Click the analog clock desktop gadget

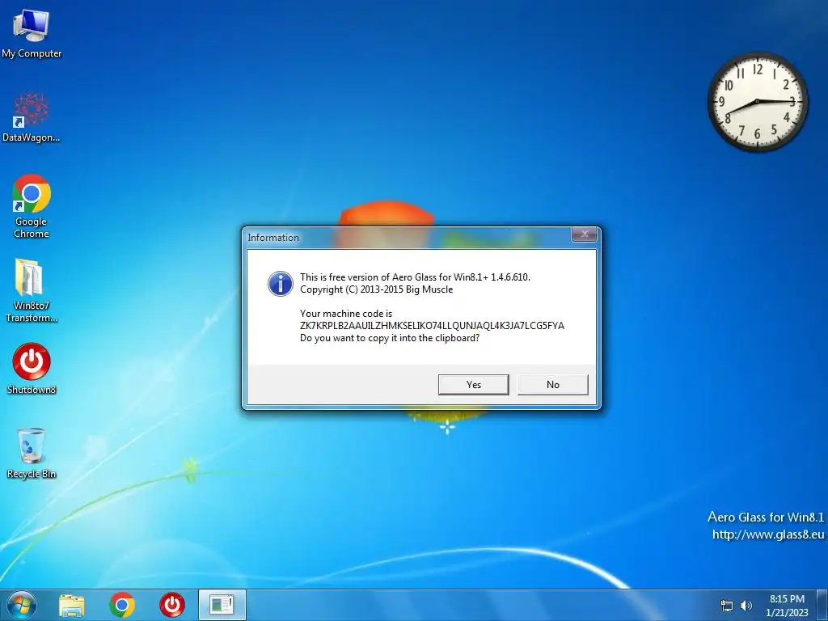tap(757, 101)
